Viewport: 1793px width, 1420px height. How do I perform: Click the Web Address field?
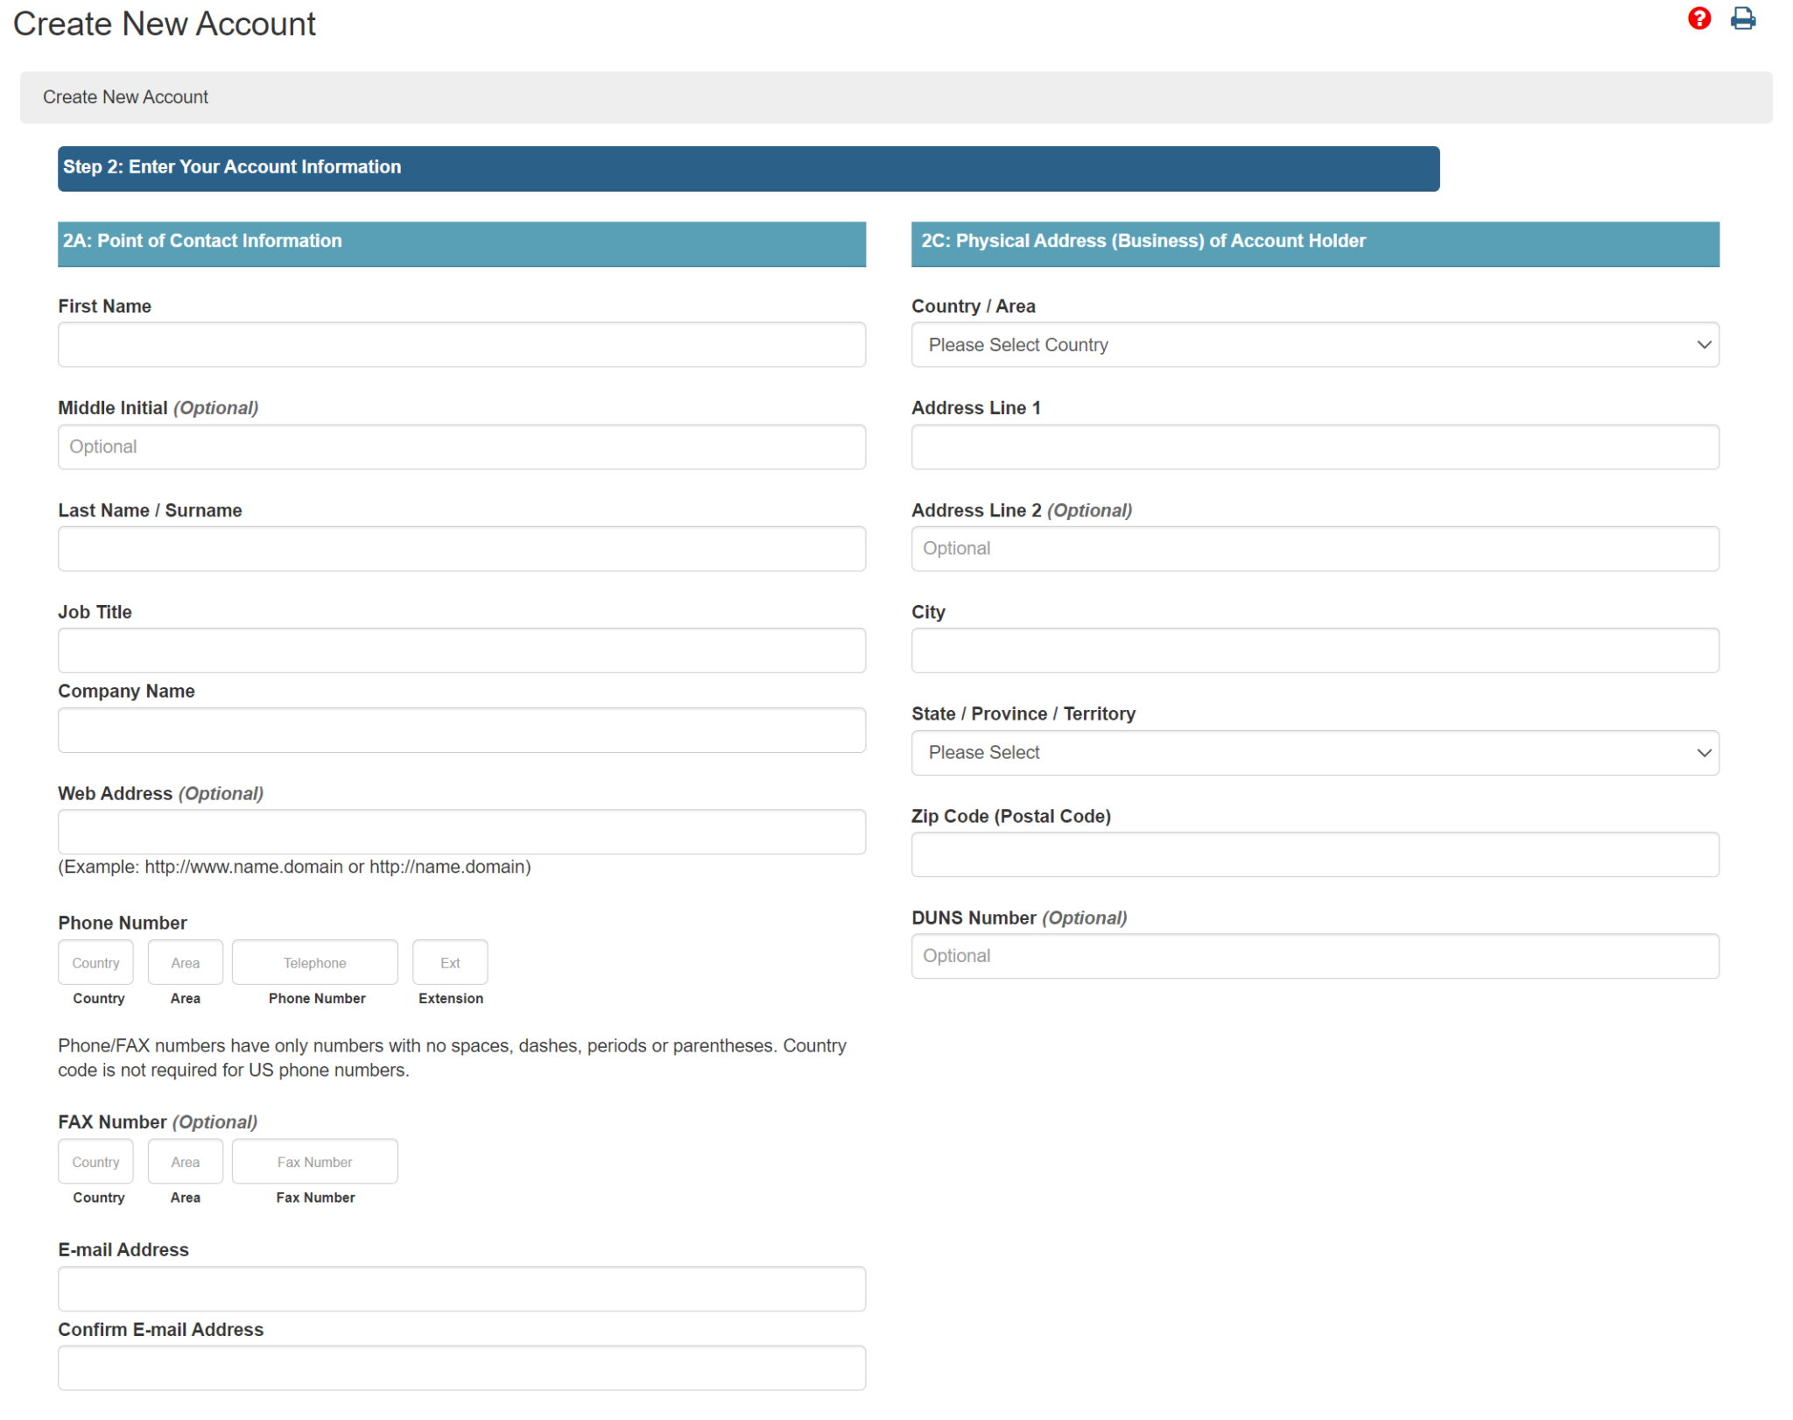(461, 832)
